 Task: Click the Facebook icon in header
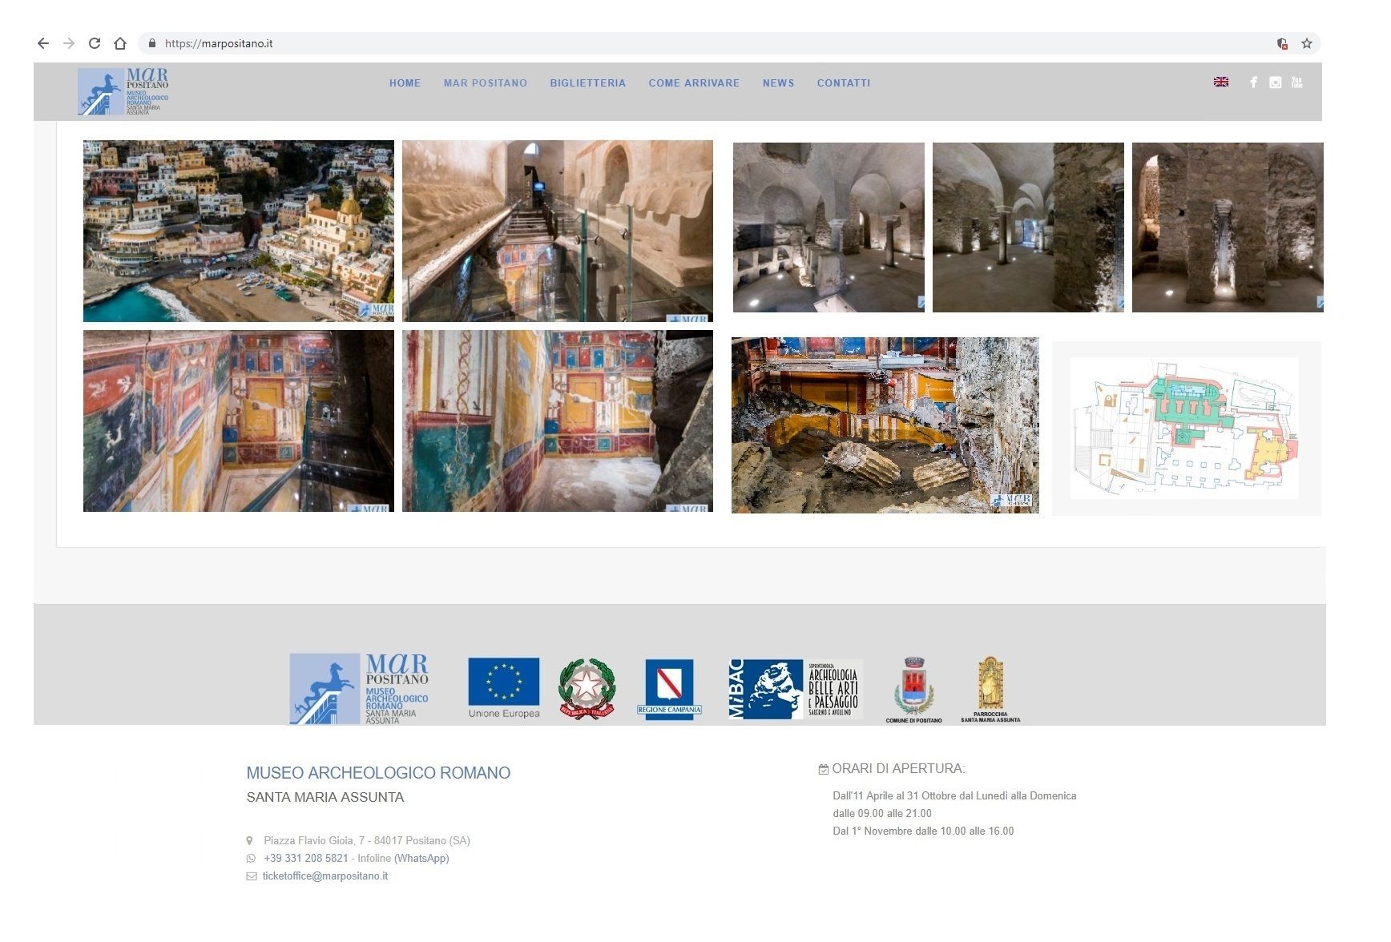[x=1253, y=83]
